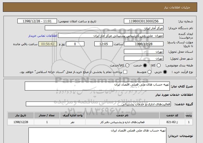203x143 pixels.
Task: Click the شماره نیاز field 1198003013000256
Action: [144, 21]
